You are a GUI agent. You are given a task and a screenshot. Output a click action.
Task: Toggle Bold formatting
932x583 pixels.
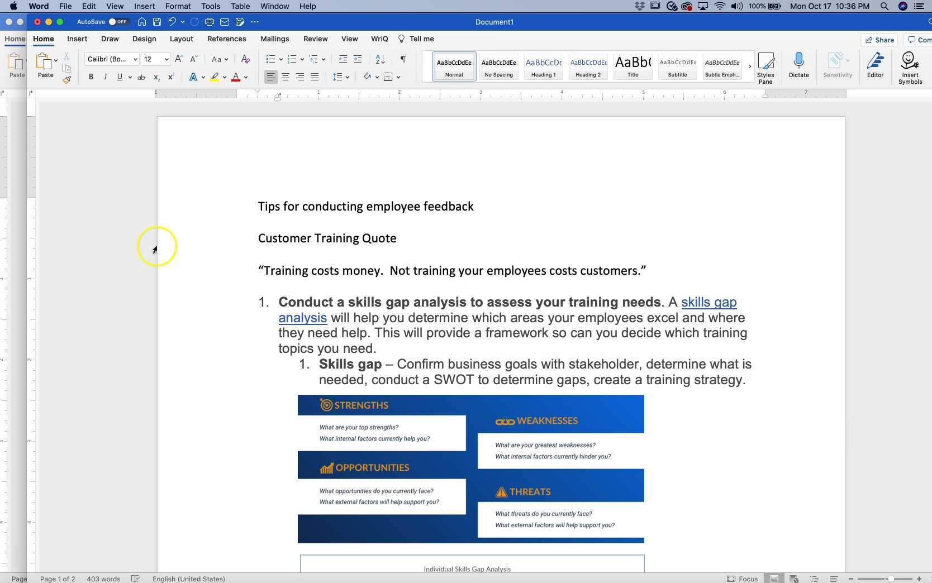pos(91,77)
